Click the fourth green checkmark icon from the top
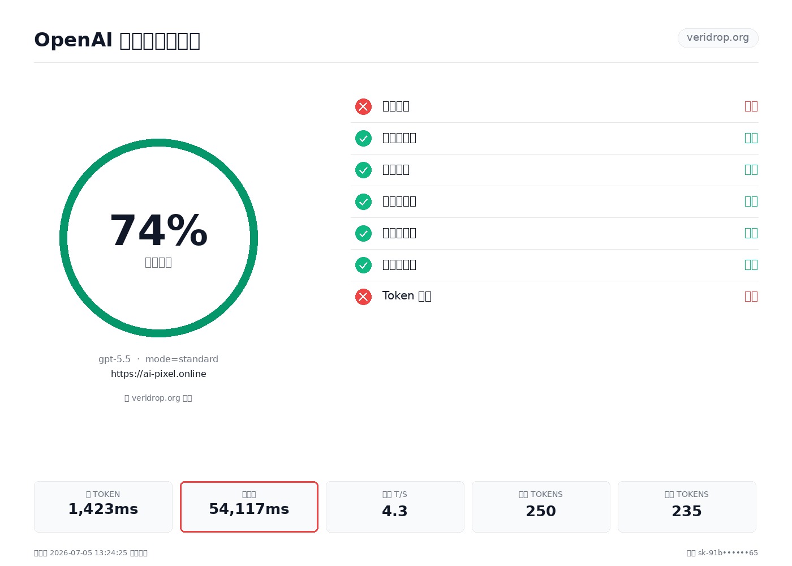Viewport: 792px width, 566px height. coord(363,233)
